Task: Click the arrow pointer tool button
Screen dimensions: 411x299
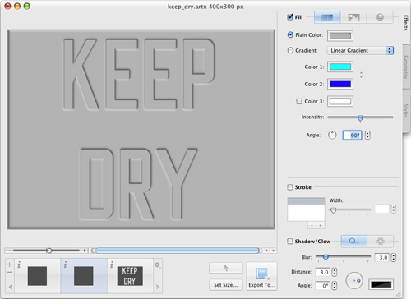Action: pyautogui.click(x=226, y=268)
